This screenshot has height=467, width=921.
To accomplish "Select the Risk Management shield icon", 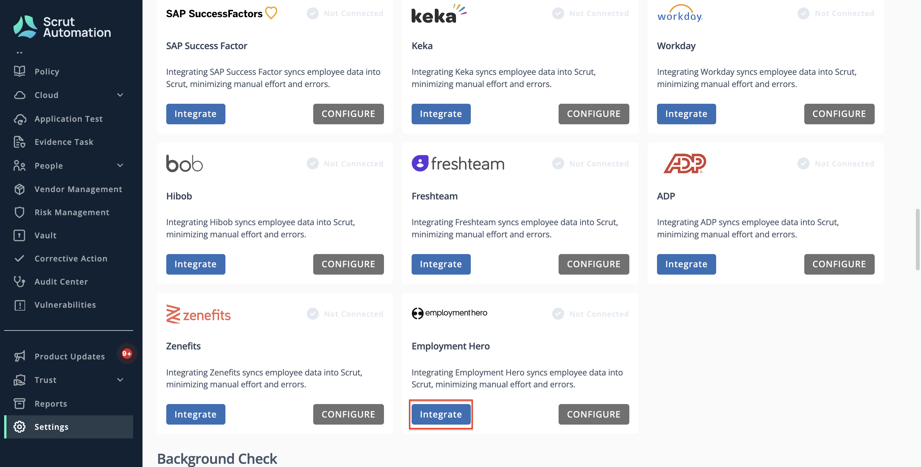I will tap(20, 212).
